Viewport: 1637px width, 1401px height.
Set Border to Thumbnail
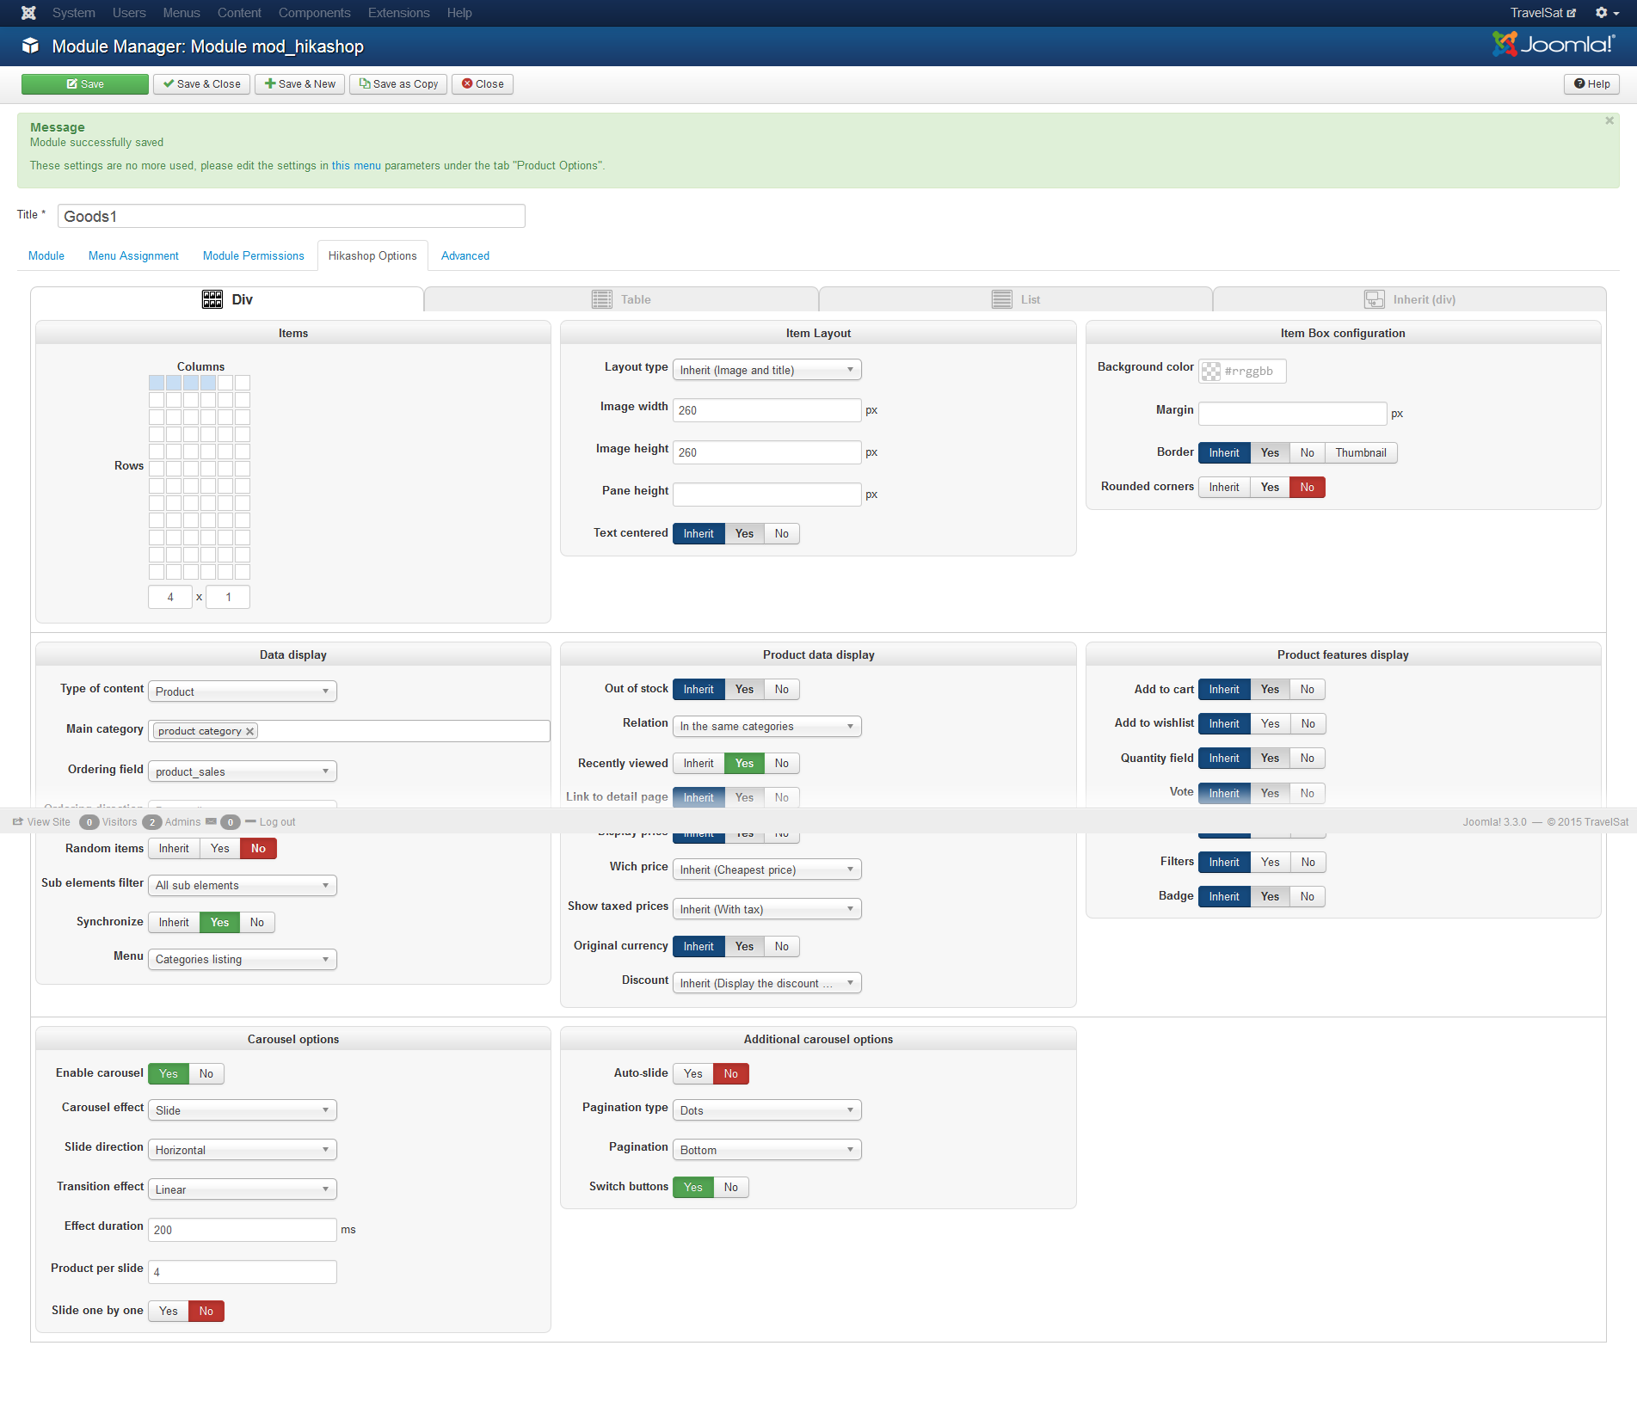pos(1361,453)
